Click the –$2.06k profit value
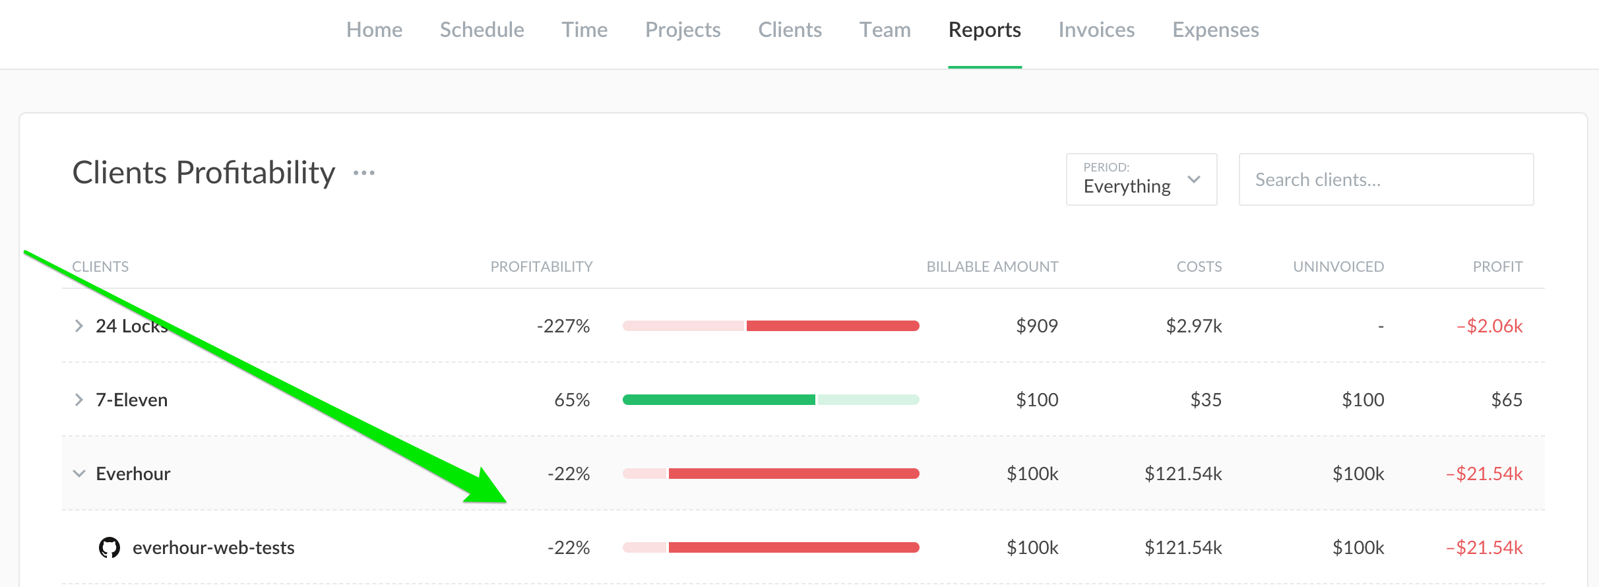1599x587 pixels. pos(1490,326)
